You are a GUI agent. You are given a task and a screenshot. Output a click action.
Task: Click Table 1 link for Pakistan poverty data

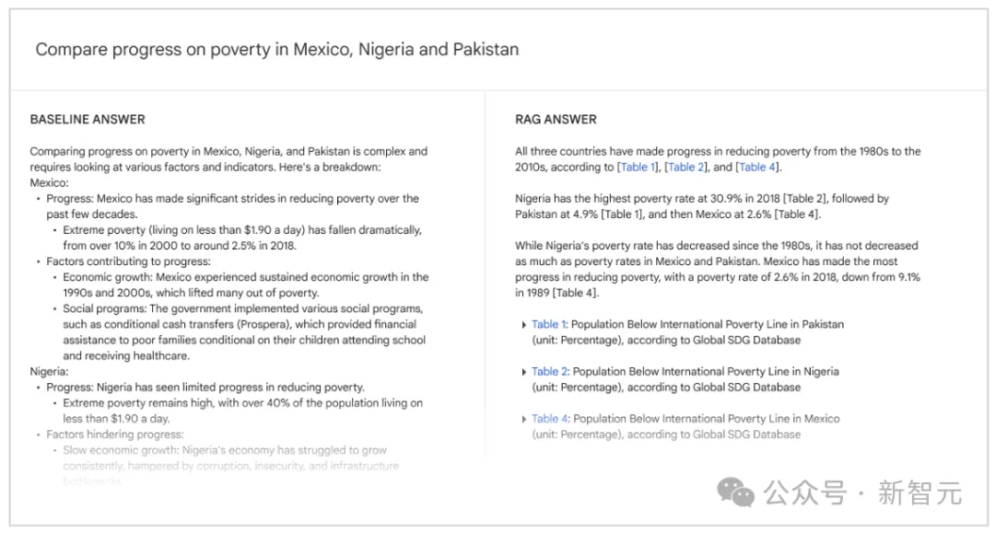(547, 324)
